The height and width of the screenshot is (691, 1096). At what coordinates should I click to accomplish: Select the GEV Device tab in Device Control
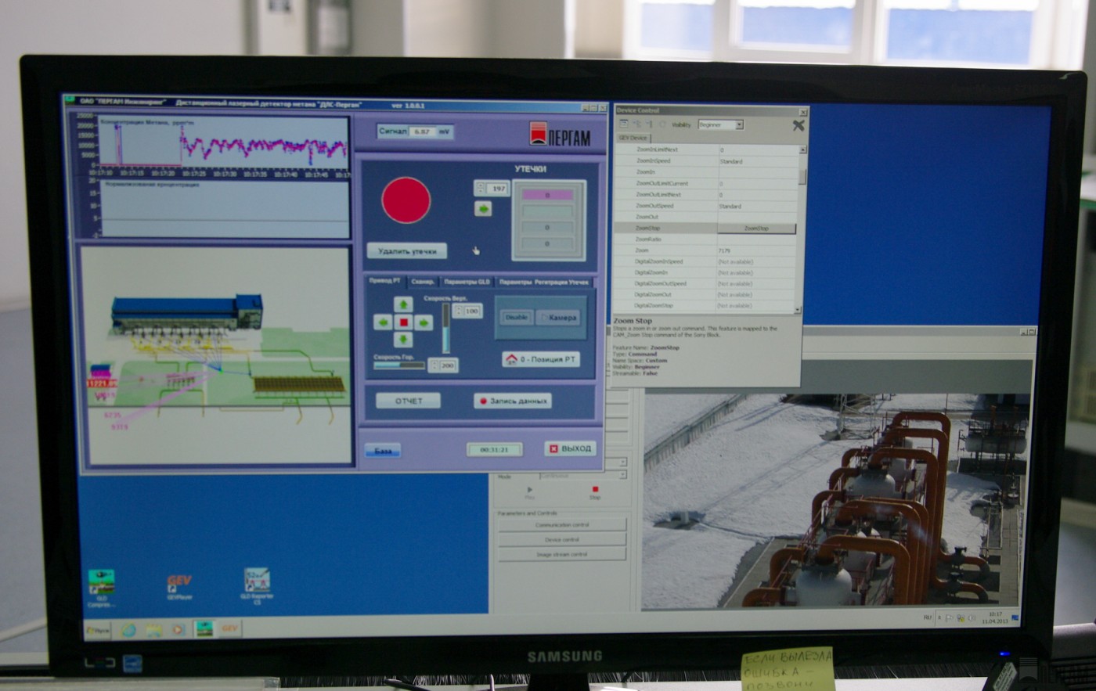pos(633,138)
